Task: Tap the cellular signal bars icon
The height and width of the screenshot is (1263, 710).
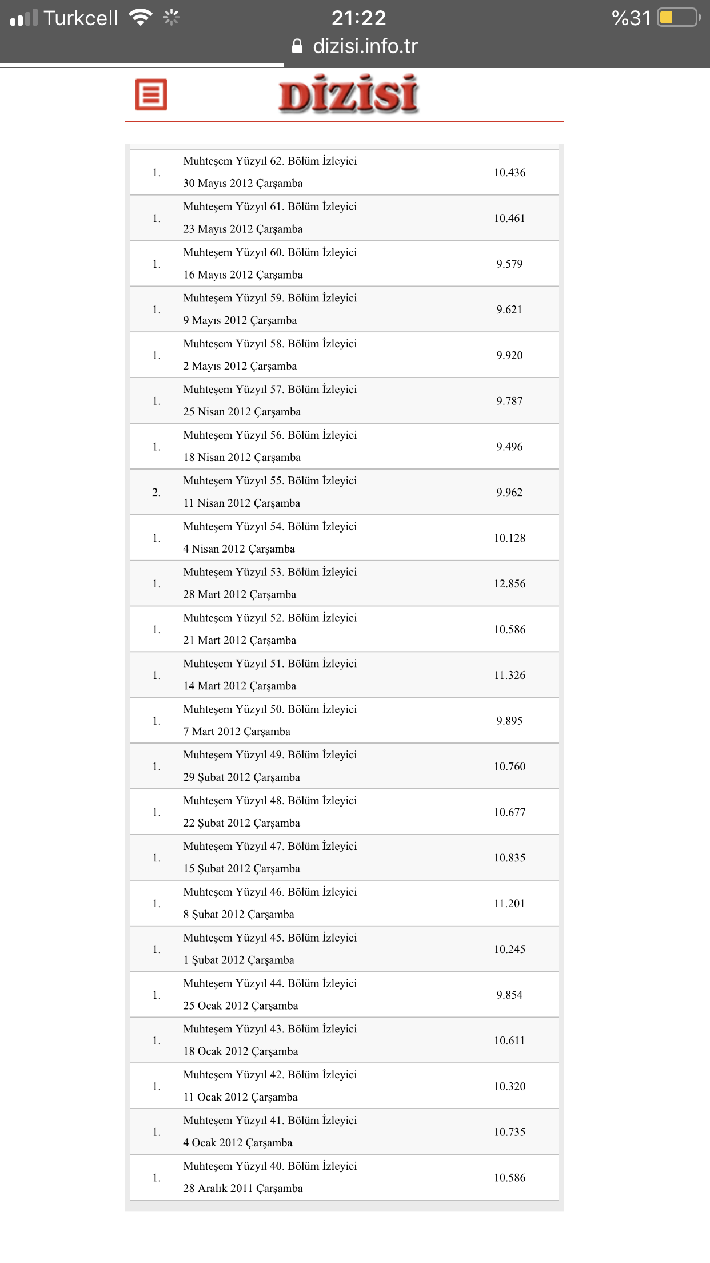Action: coord(24,18)
